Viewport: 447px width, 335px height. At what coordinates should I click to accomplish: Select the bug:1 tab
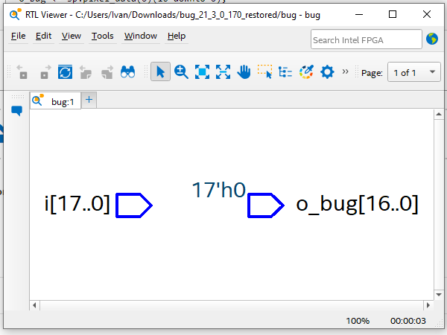tap(55, 100)
